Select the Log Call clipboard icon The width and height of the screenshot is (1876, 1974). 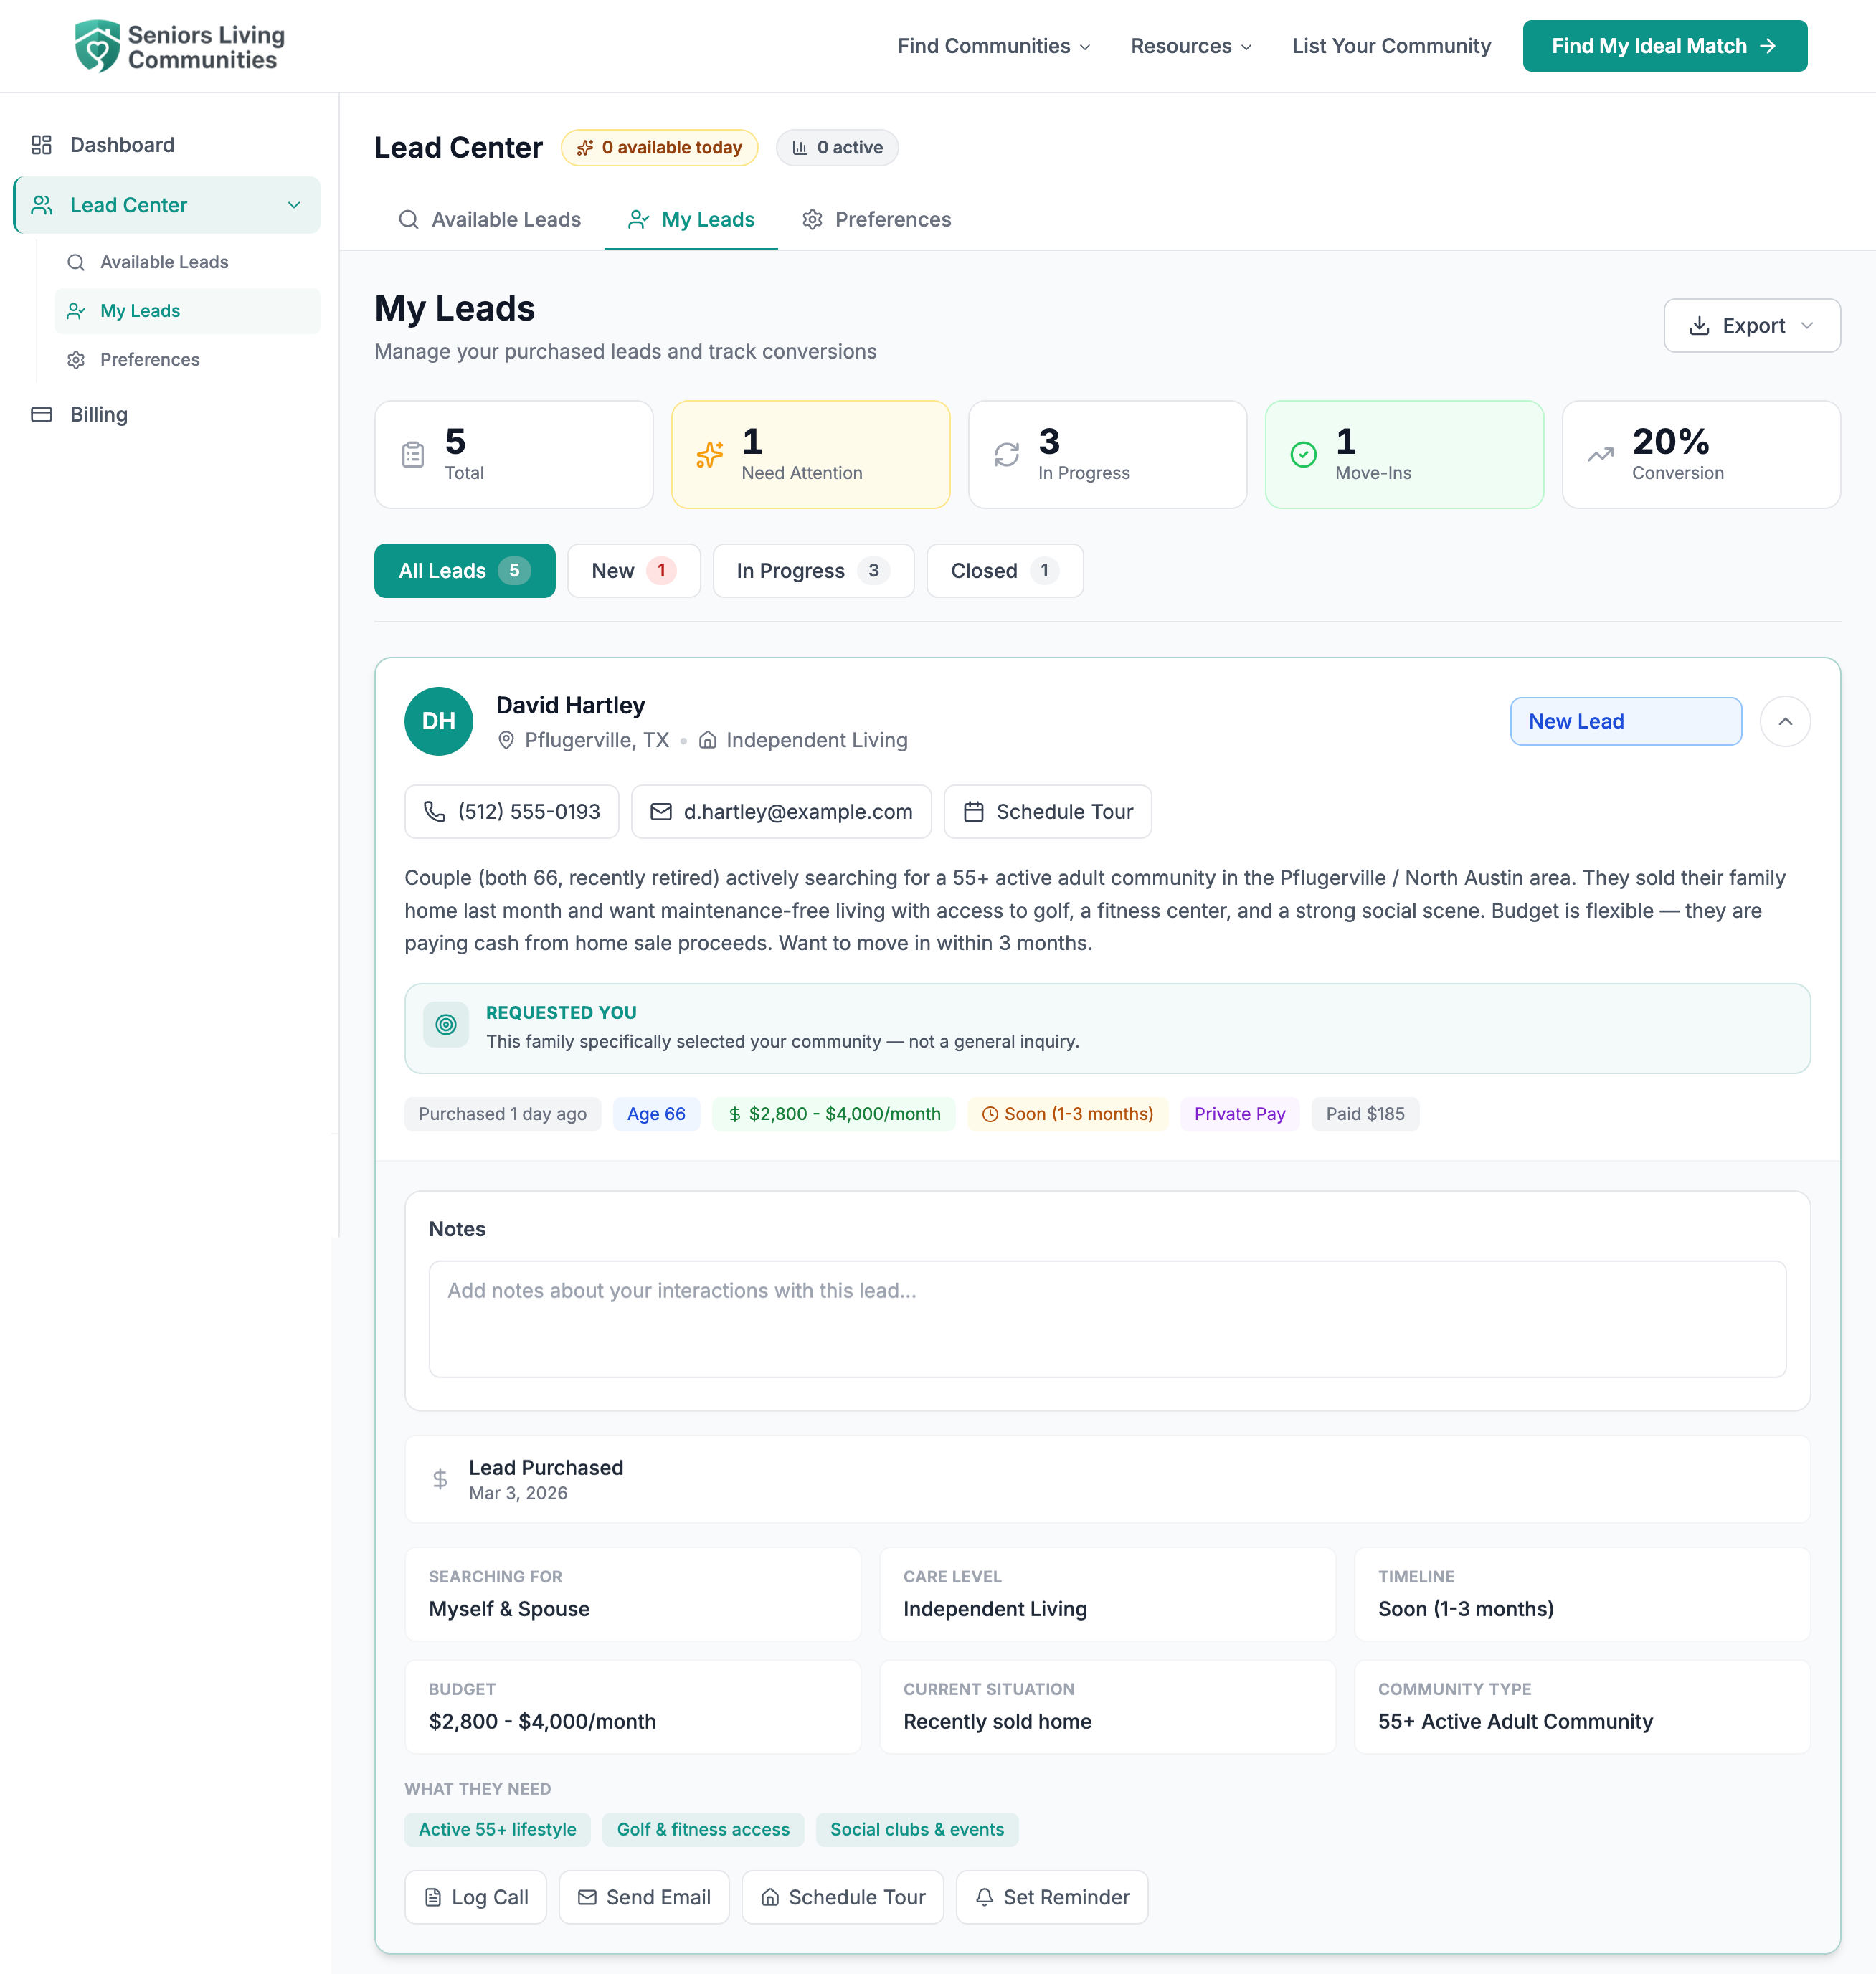pos(434,1896)
